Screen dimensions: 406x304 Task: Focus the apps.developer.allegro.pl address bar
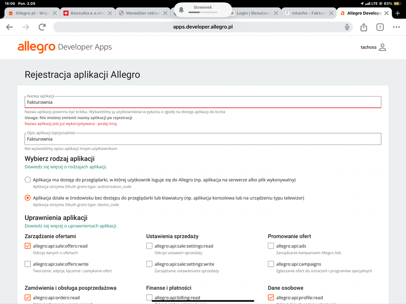203,27
